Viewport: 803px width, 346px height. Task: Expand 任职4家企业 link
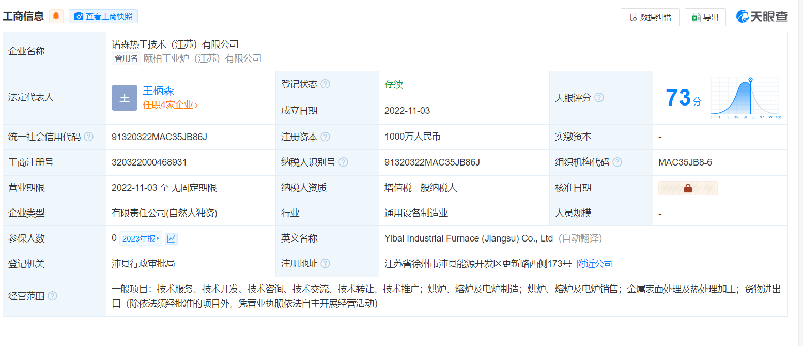pos(171,105)
